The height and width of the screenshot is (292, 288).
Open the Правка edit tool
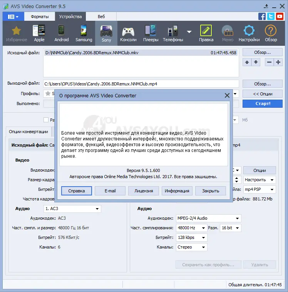tap(206, 33)
